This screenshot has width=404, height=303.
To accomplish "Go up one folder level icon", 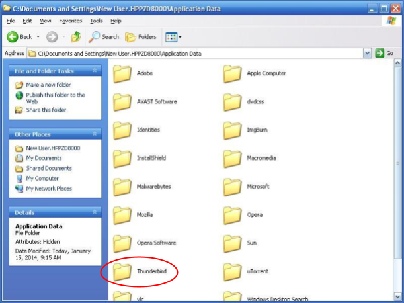I will coord(76,37).
